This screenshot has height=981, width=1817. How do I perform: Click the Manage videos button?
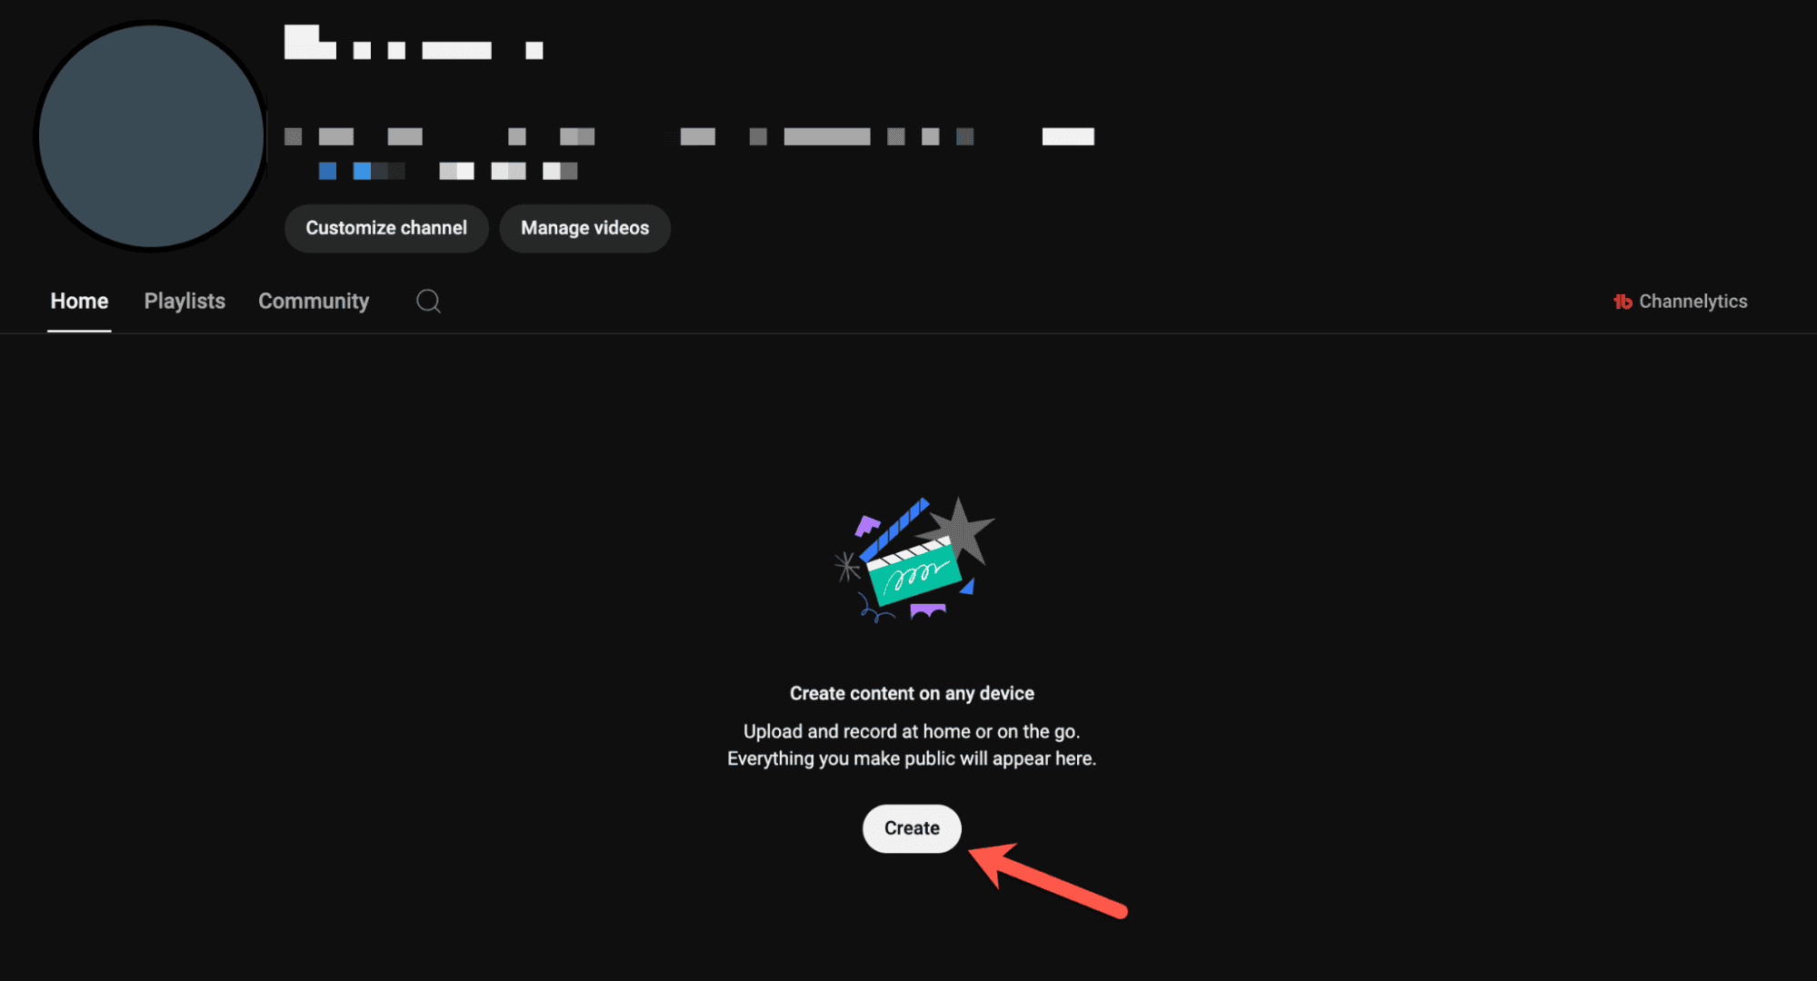(x=586, y=227)
